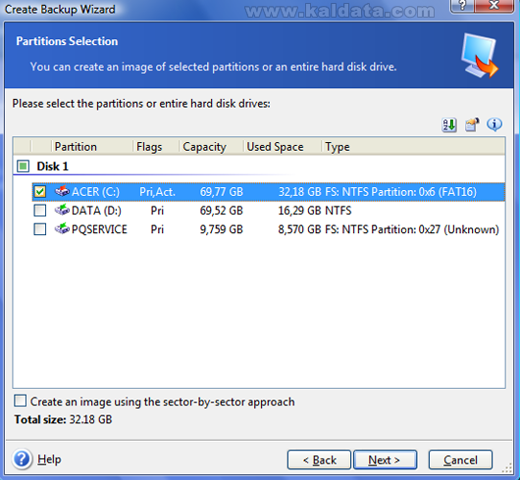Image resolution: width=520 pixels, height=480 pixels.
Task: Click the sort A-Z toolbar icon
Action: [x=449, y=125]
